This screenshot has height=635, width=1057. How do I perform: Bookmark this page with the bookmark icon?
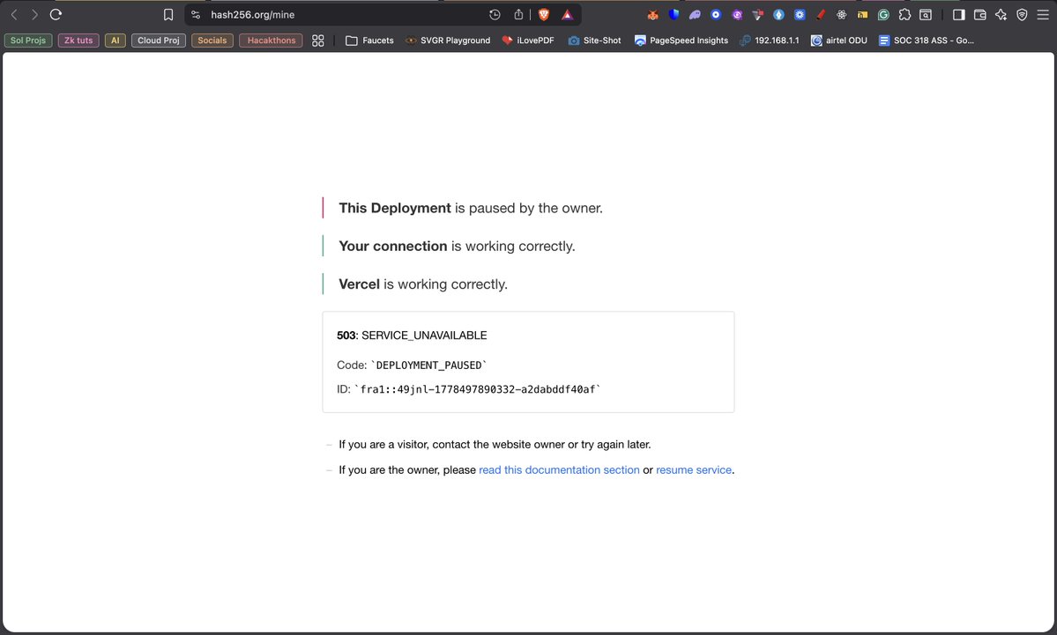[168, 14]
